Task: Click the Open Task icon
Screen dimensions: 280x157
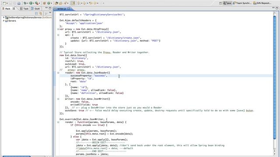Action: (x=61, y=3)
